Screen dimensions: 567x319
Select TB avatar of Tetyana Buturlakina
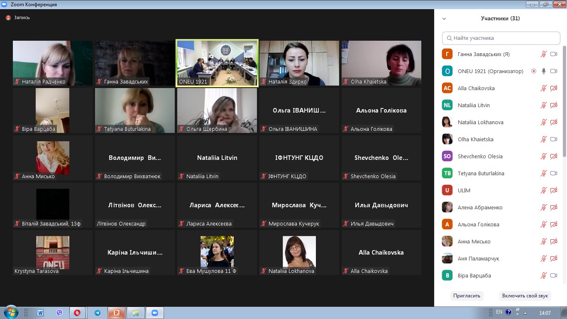point(447,173)
